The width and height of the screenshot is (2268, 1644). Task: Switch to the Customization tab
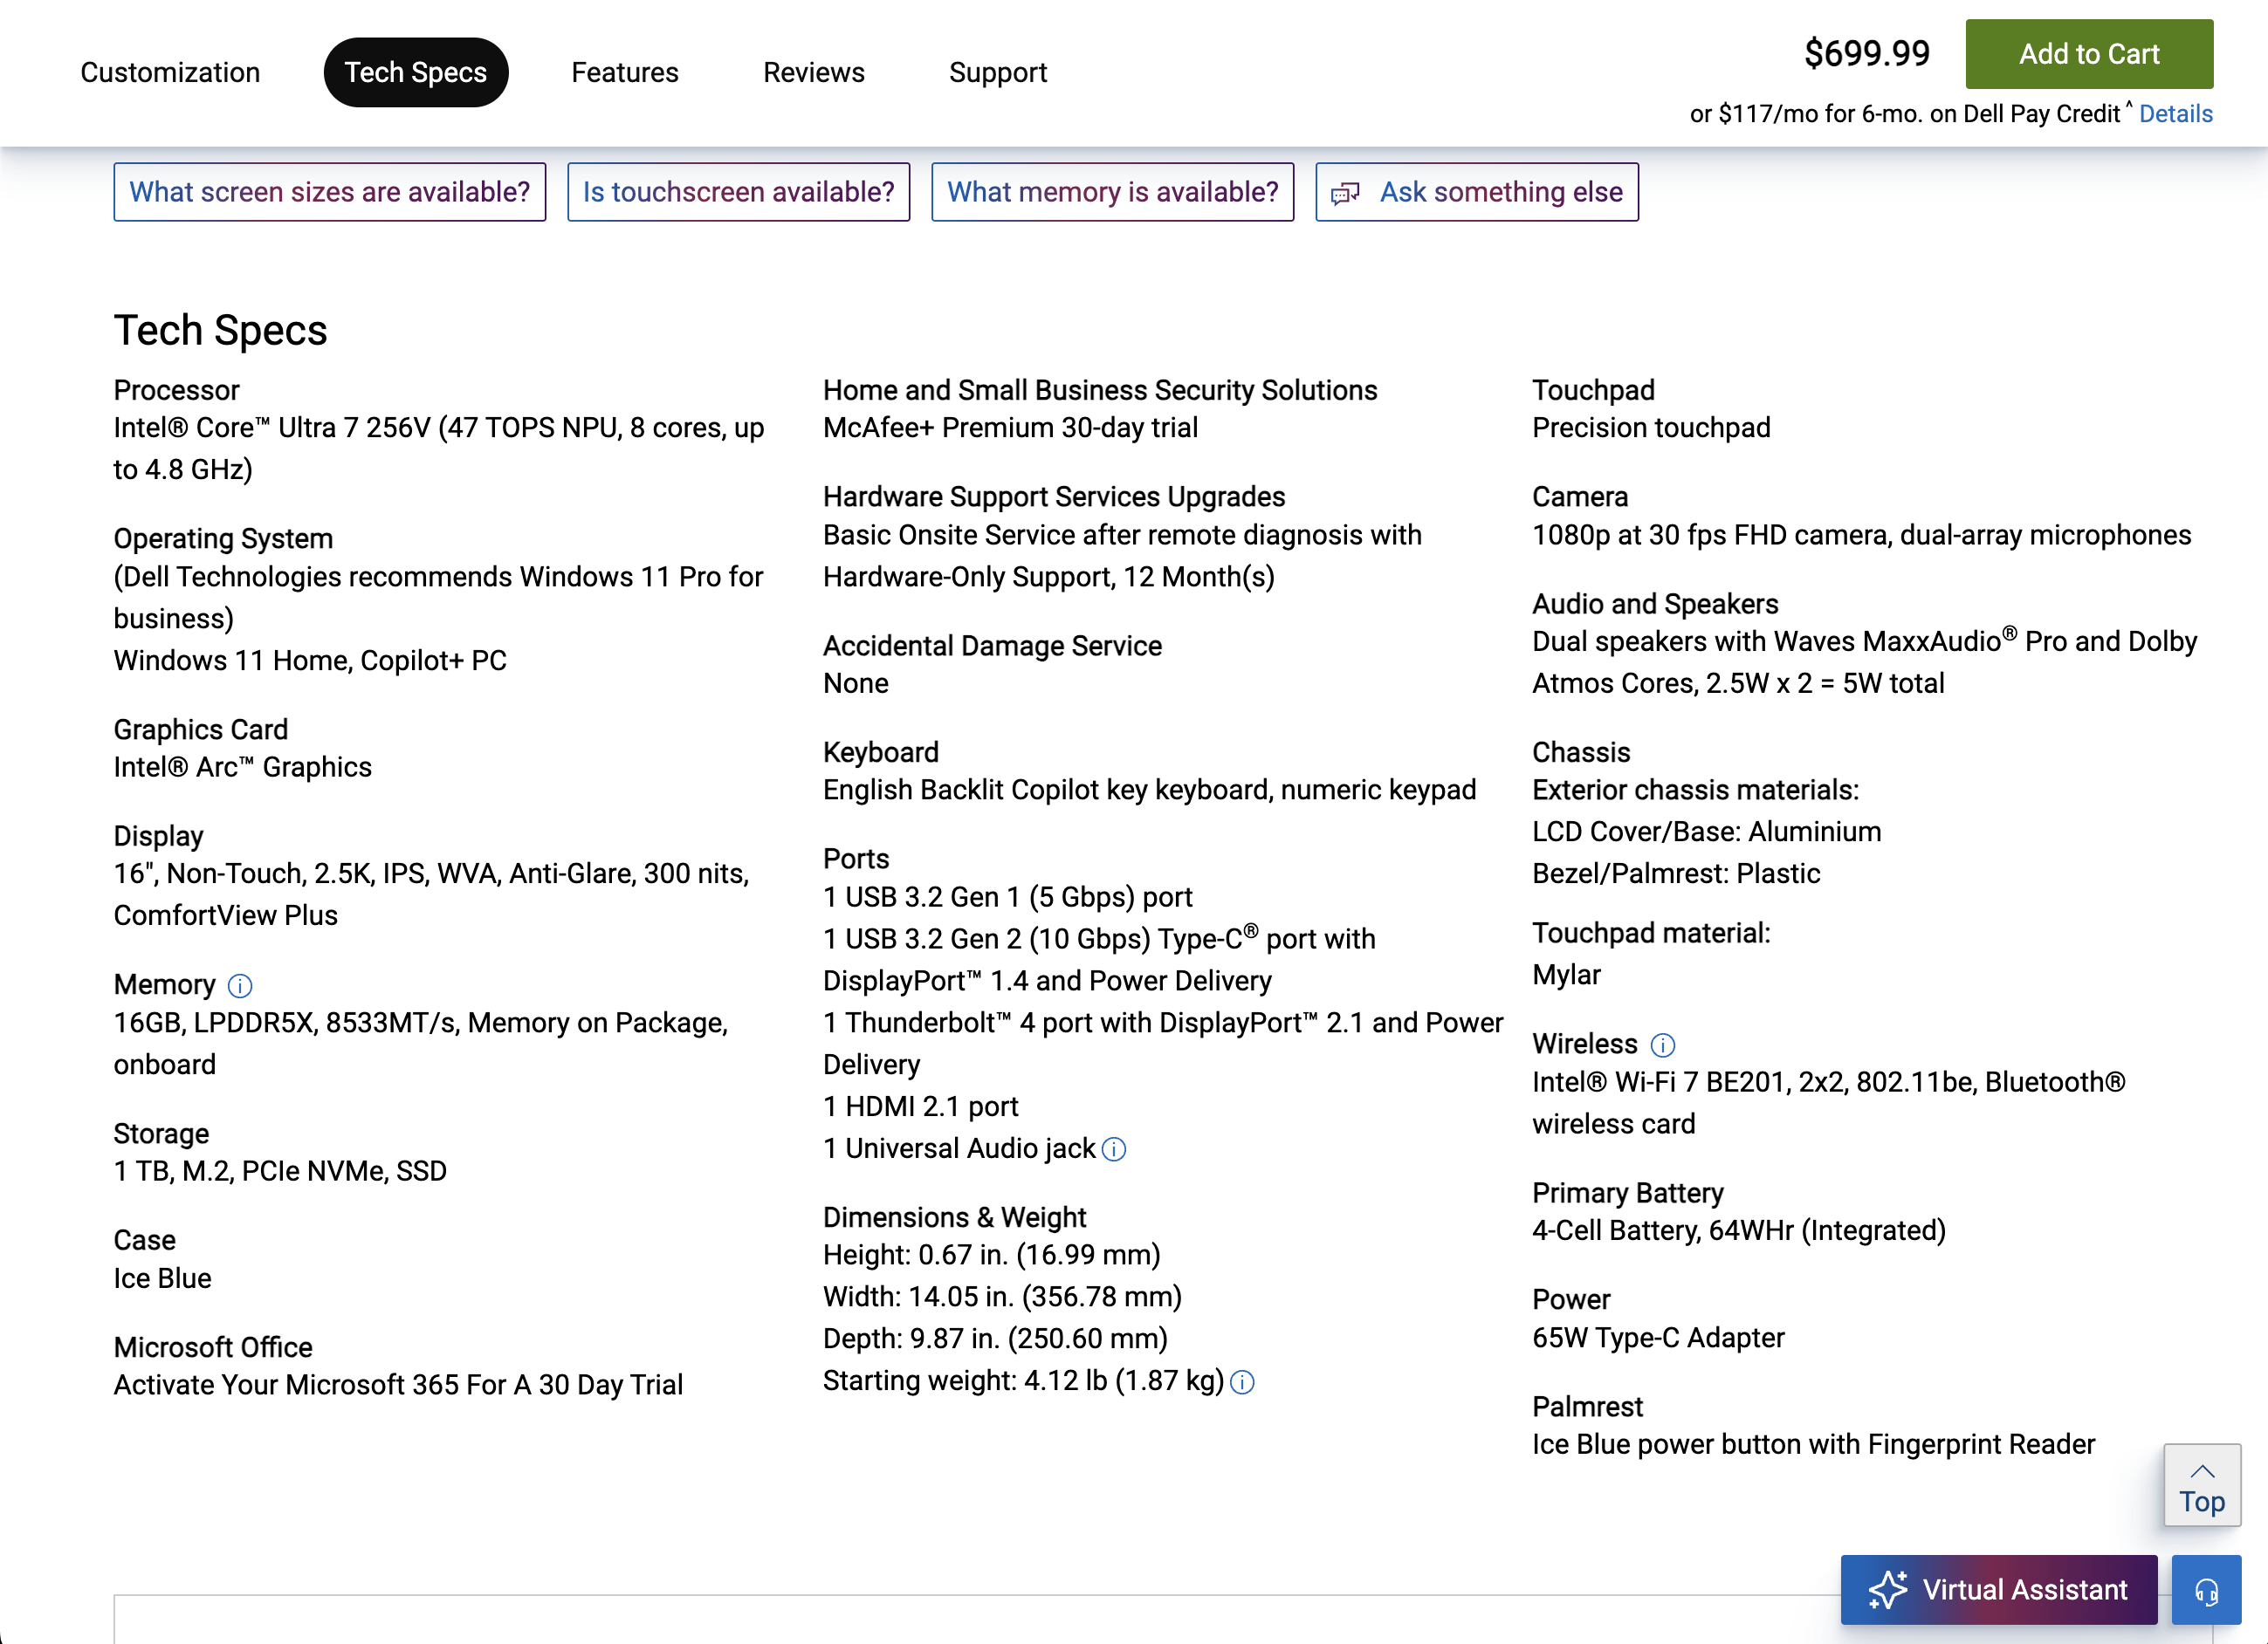point(169,71)
